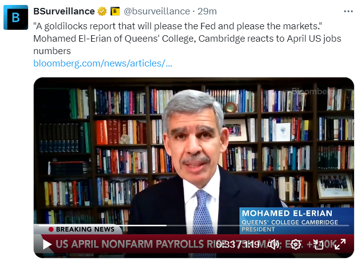Image resolution: width=359 pixels, height=261 pixels.
Task: Open video settings gear
Action: 296,244
